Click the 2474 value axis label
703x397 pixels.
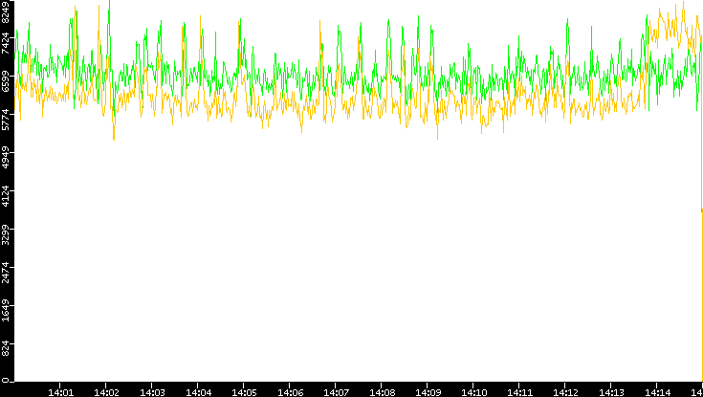(7, 274)
